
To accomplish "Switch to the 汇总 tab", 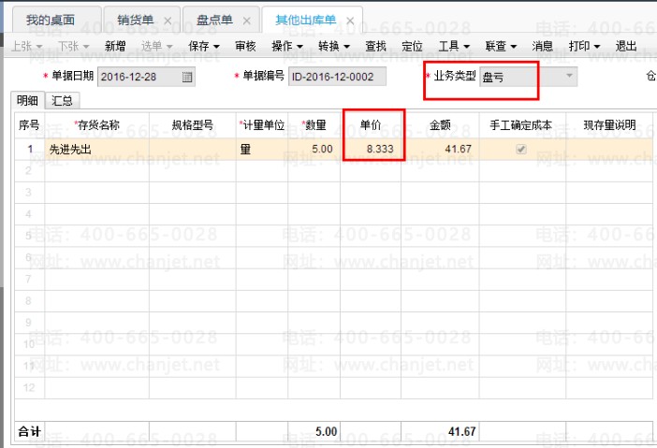I will point(64,100).
